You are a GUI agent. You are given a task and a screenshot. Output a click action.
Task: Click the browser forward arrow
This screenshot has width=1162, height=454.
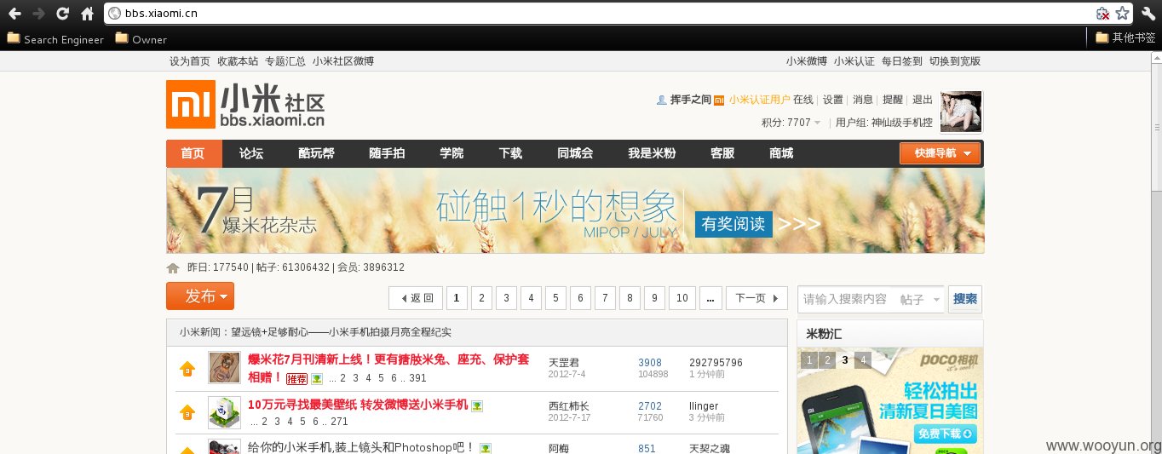click(38, 14)
